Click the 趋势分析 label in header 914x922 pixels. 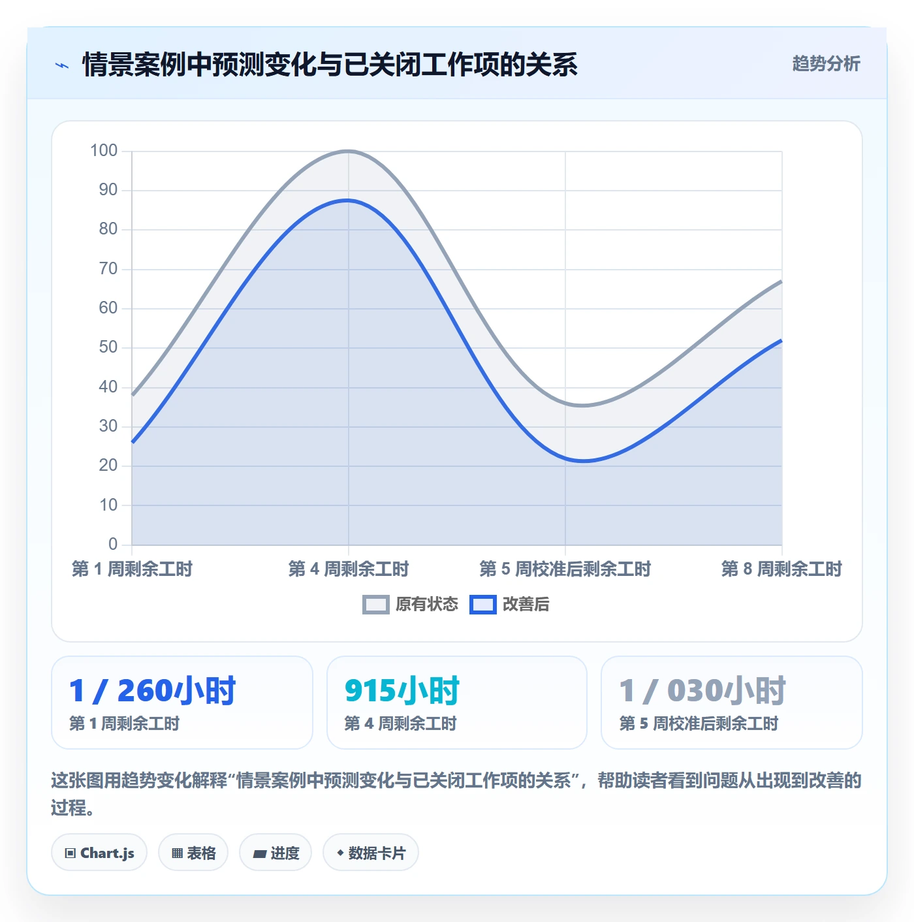coord(826,64)
